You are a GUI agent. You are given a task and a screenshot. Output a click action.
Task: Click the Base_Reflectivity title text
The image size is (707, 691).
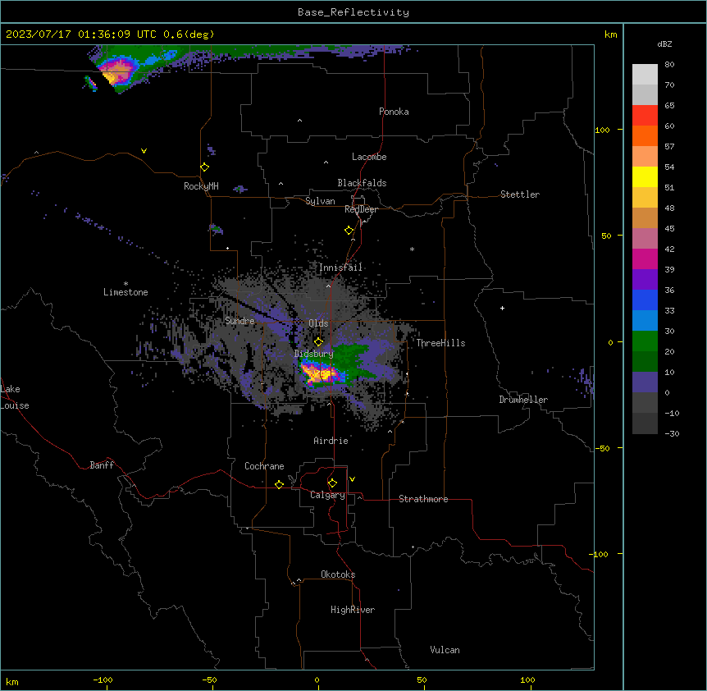click(353, 12)
